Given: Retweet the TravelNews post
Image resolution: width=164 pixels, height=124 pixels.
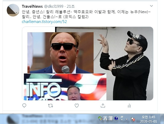Looking at the screenshot, I should coord(50,106).
